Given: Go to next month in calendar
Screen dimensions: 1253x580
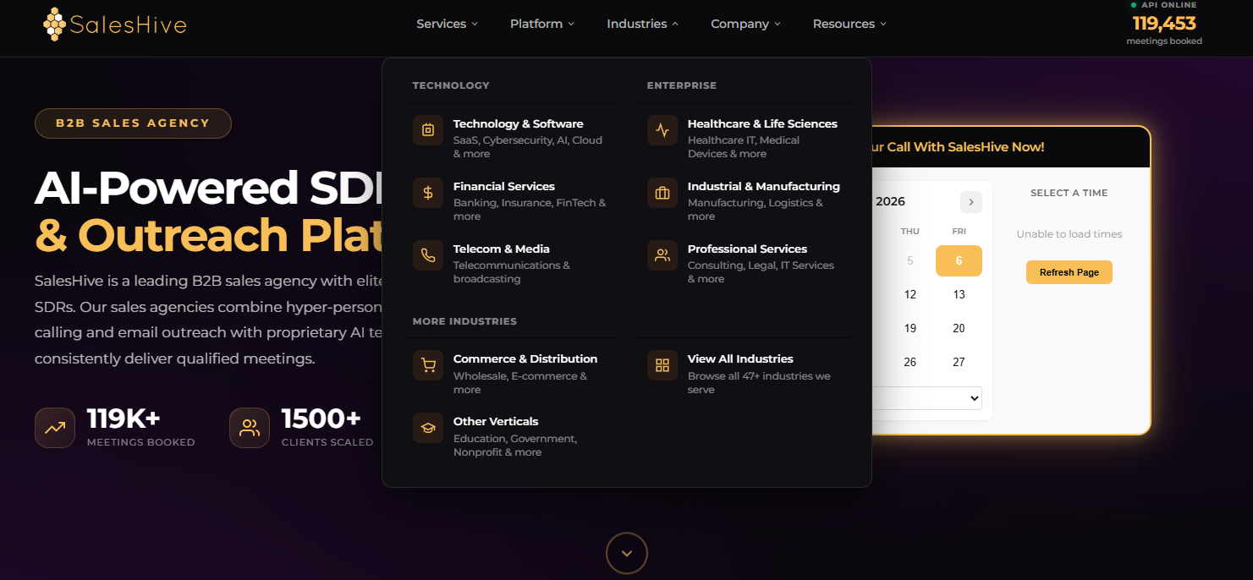Looking at the screenshot, I should click(x=971, y=202).
